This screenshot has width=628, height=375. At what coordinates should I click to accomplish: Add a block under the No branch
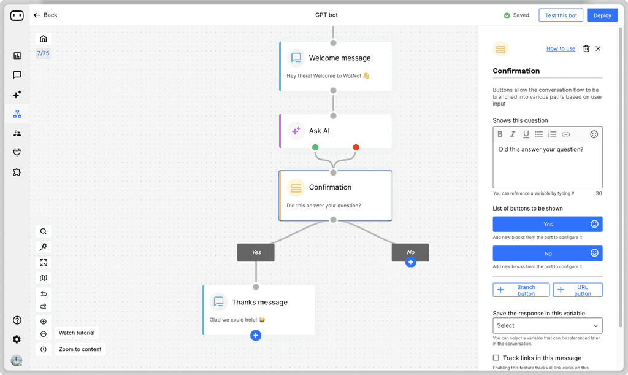pyautogui.click(x=411, y=261)
